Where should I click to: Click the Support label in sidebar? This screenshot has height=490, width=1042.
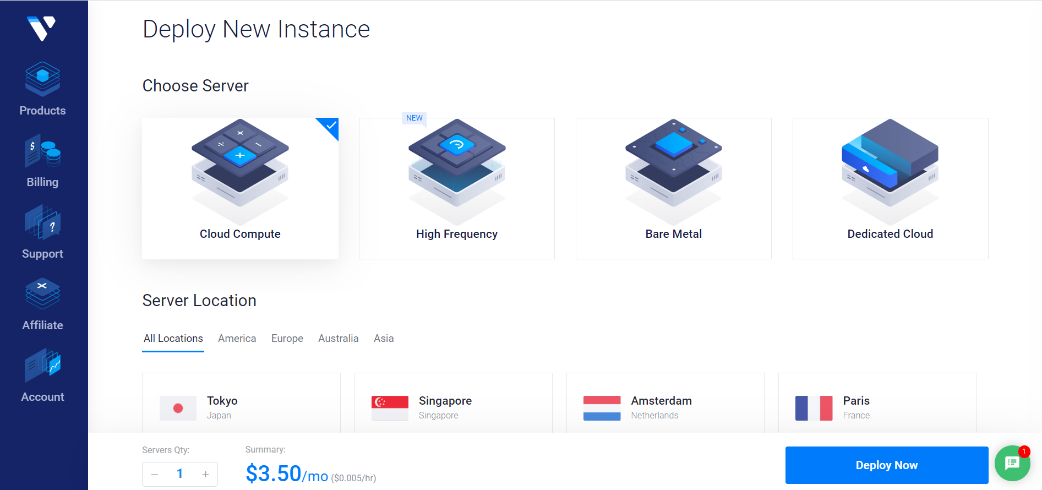(x=42, y=254)
